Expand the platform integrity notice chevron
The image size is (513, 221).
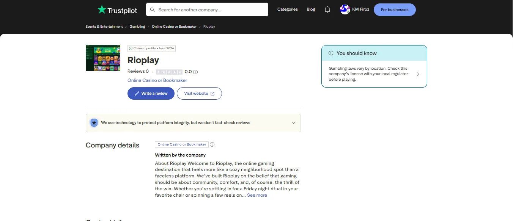coord(293,123)
